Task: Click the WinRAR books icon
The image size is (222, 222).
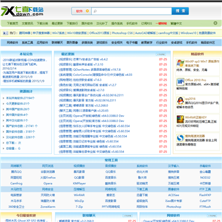Action: (x=180, y=120)
